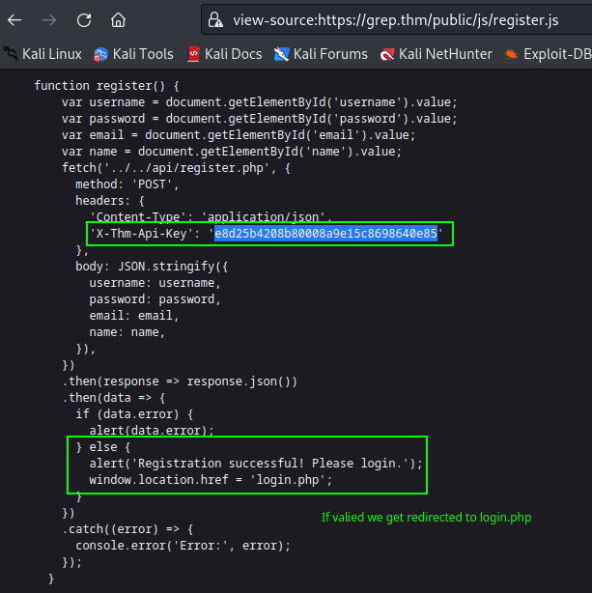Open Kali Forums bookmark
The height and width of the screenshot is (593, 592).
[x=321, y=54]
